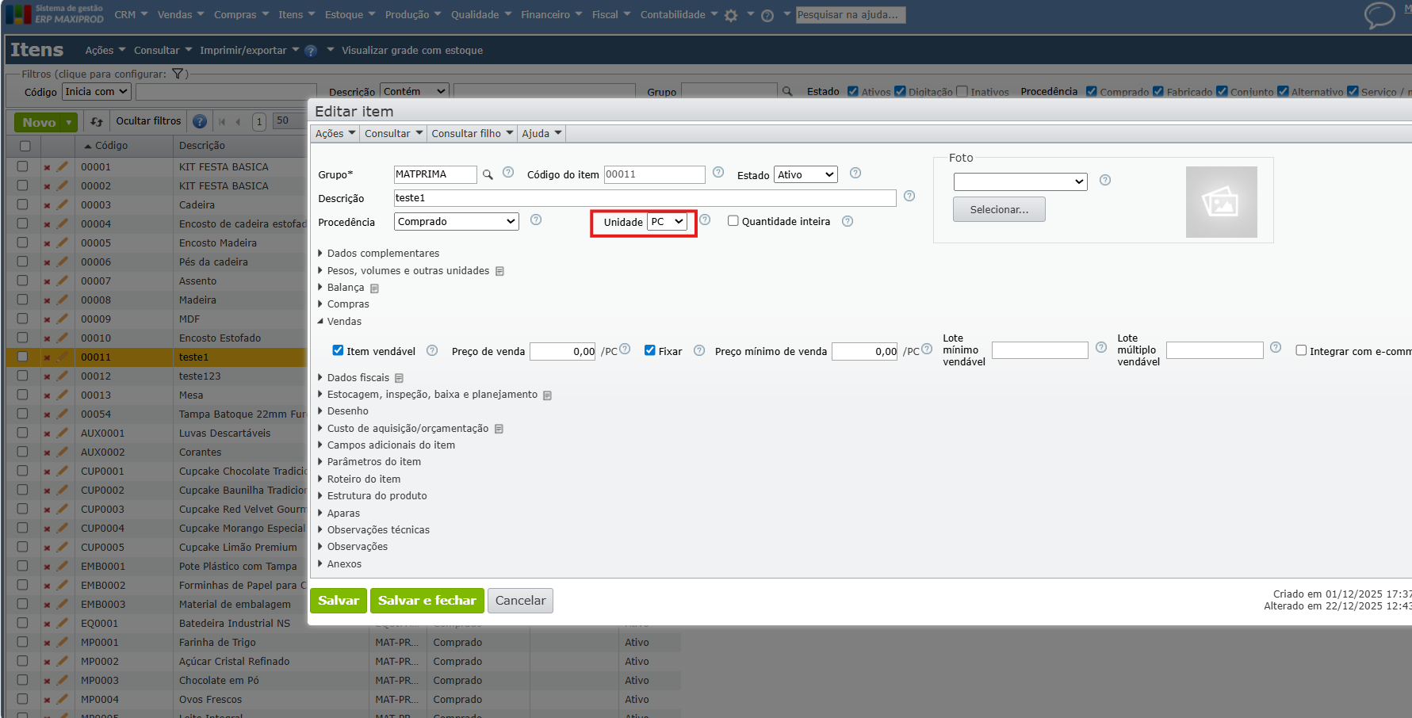This screenshot has height=718, width=1412.
Task: Uncheck the Item vendável checkbox
Action: tap(339, 350)
